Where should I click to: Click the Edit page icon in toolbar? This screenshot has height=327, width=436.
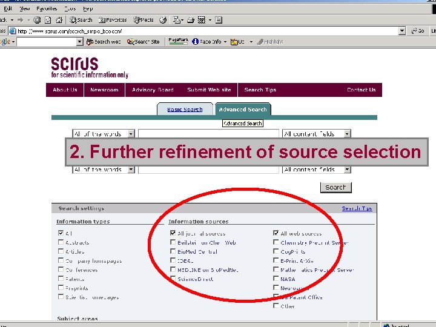(202, 20)
